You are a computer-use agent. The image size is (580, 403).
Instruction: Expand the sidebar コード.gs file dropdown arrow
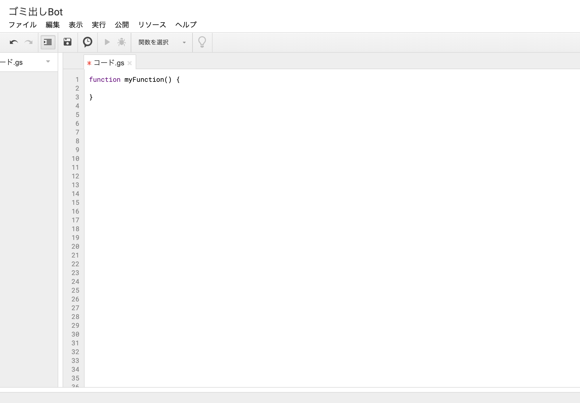[x=48, y=62]
